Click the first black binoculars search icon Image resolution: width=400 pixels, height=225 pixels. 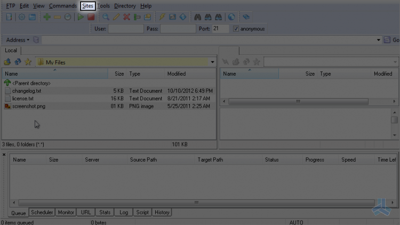click(197, 17)
